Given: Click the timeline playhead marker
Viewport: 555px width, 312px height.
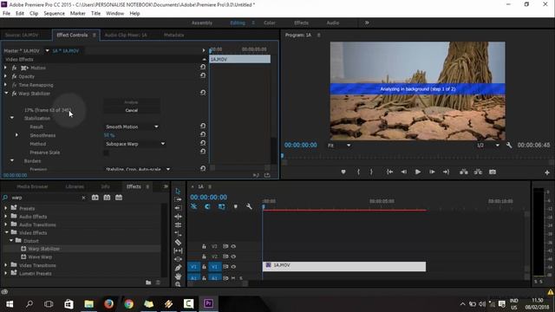Looking at the screenshot, I should [x=264, y=206].
